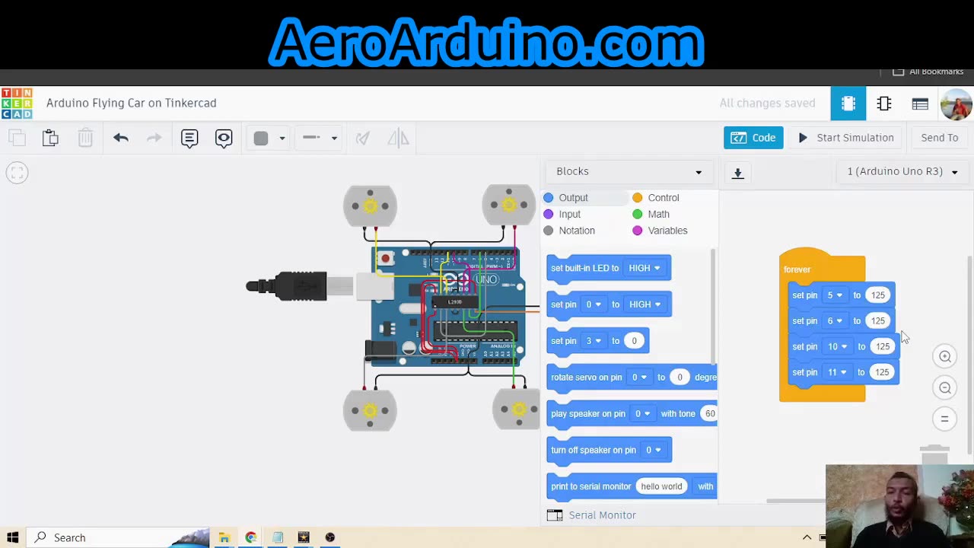The image size is (974, 548).
Task: Click the blocks workspace trash can
Action: coord(934,454)
